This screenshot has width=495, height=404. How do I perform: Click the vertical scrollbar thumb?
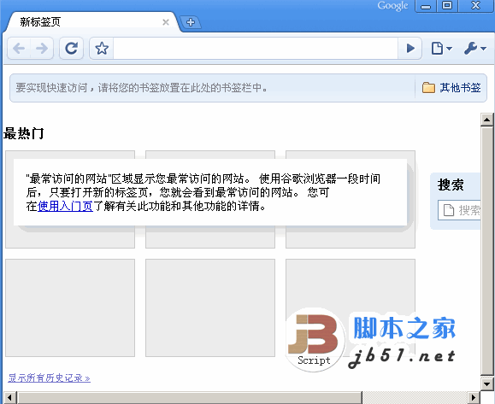tap(486, 251)
